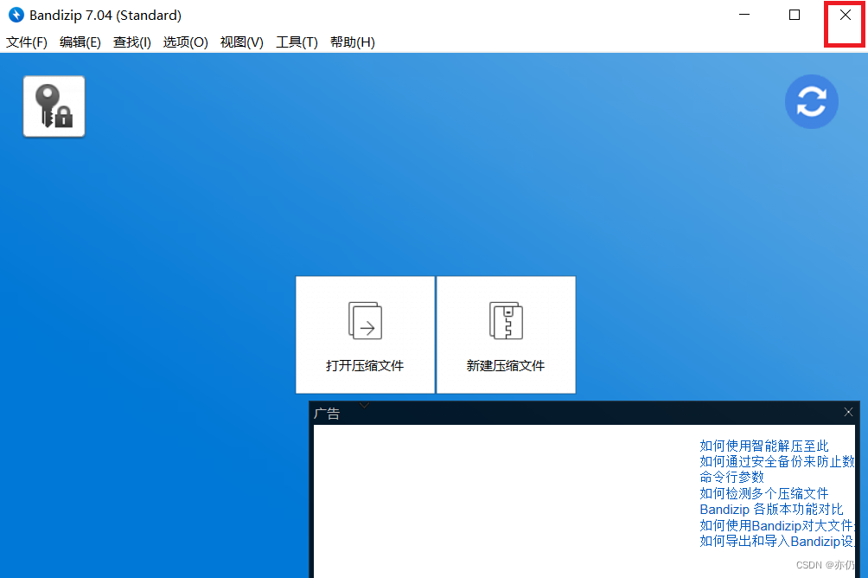Open link 如何检测多个压缩文件
This screenshot has width=868, height=578.
764,493
